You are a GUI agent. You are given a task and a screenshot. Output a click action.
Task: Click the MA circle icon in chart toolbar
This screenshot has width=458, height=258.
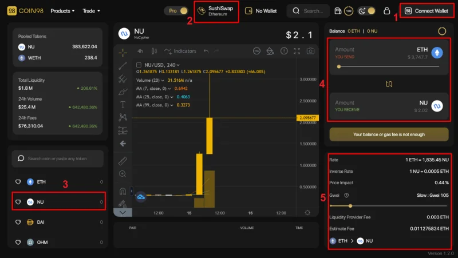point(256,51)
